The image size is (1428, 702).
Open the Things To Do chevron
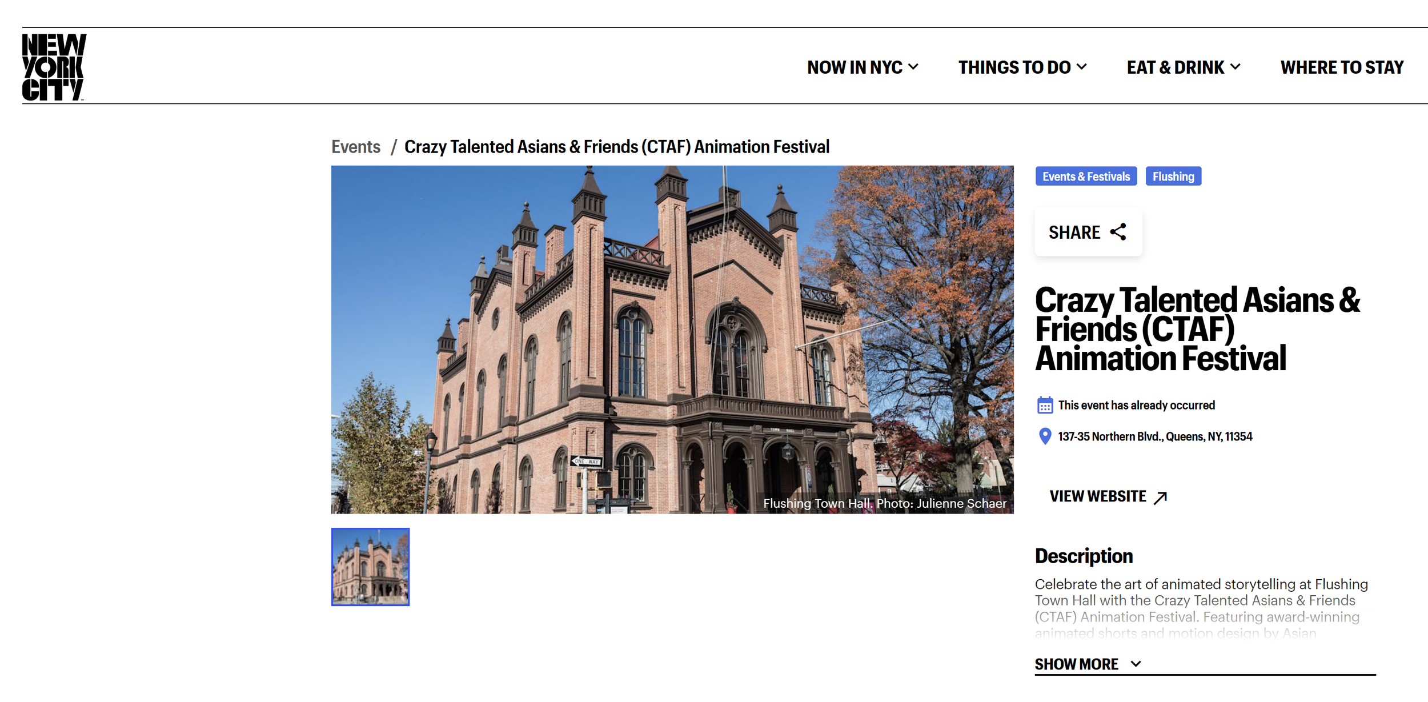(x=1081, y=67)
